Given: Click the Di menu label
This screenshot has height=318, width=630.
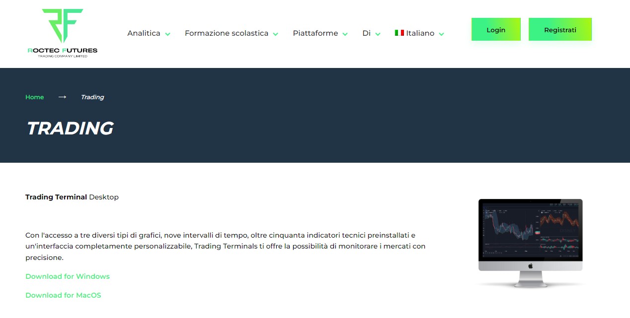Looking at the screenshot, I should click(x=367, y=33).
